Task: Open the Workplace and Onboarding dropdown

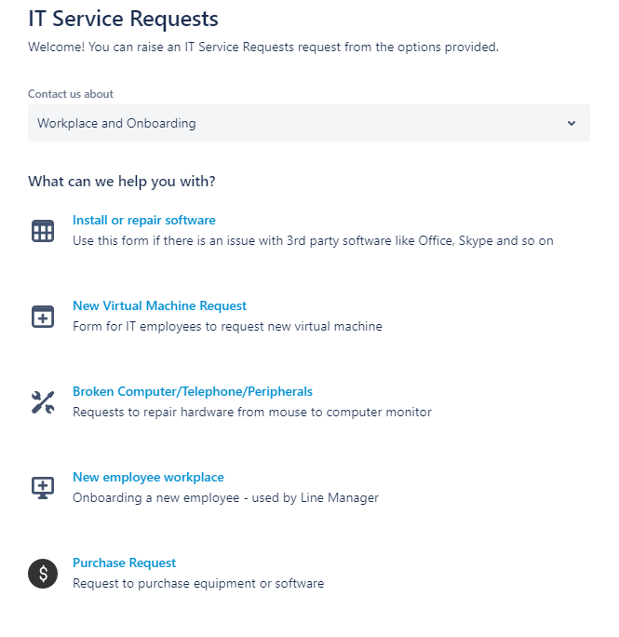Action: point(309,123)
